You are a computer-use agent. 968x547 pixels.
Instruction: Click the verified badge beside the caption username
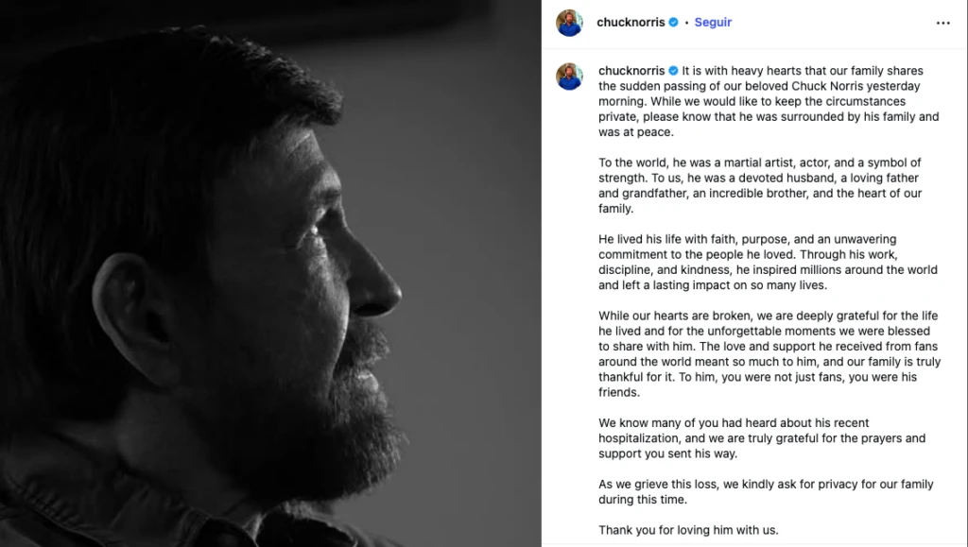point(673,72)
